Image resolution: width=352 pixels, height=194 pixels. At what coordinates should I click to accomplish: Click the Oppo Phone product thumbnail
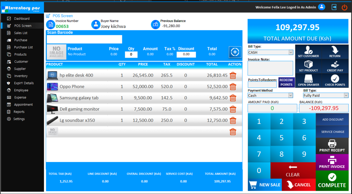pos(52,87)
